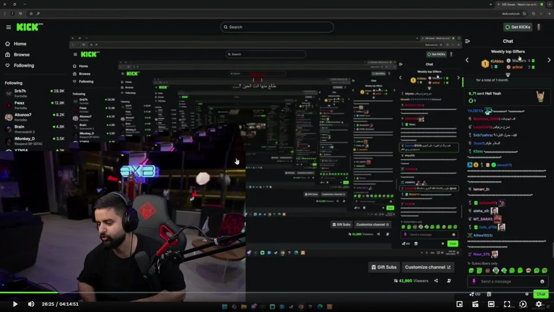554x312 pixels.
Task: Toggle theatre mode in the player controls
Action: 491,304
